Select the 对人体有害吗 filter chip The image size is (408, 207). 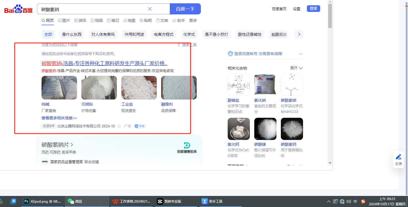(x=103, y=34)
